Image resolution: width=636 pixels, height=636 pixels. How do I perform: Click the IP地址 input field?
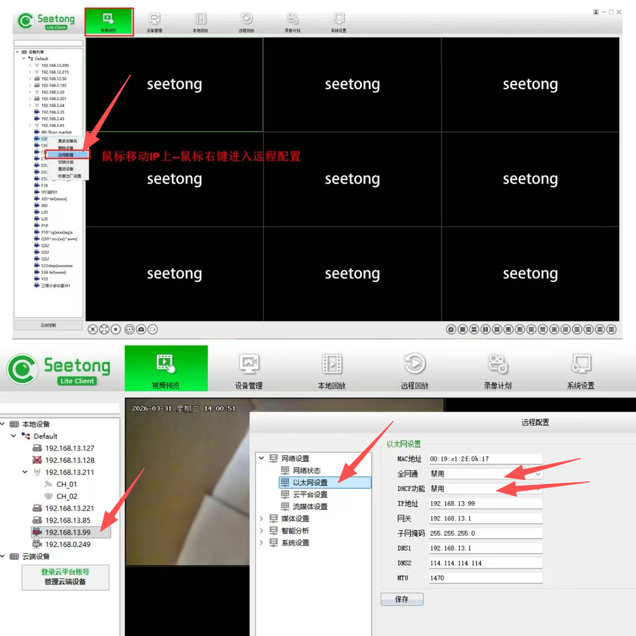pyautogui.click(x=485, y=504)
